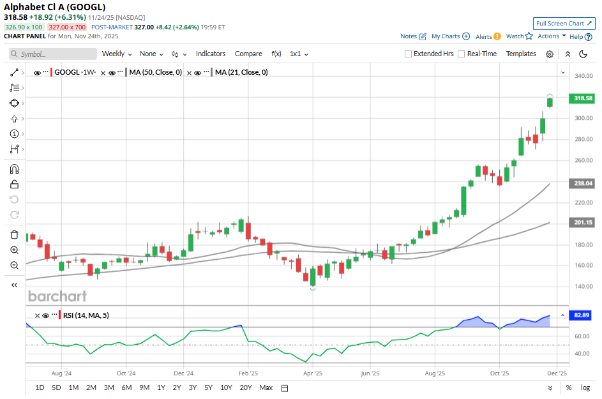
Task: Switch to dark mode moon icon
Action: click(x=583, y=54)
